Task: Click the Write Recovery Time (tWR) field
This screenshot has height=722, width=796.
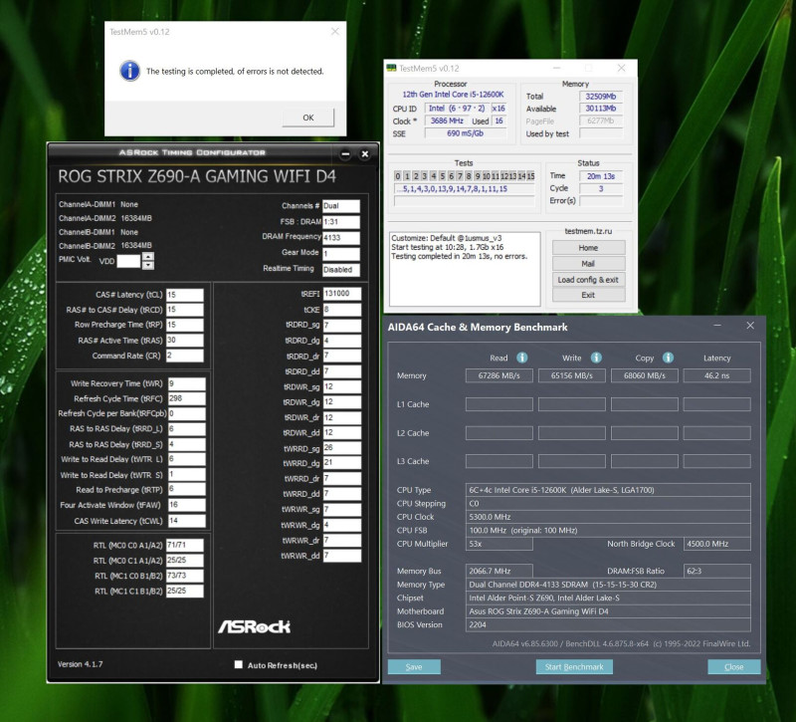Action: pyautogui.click(x=186, y=383)
